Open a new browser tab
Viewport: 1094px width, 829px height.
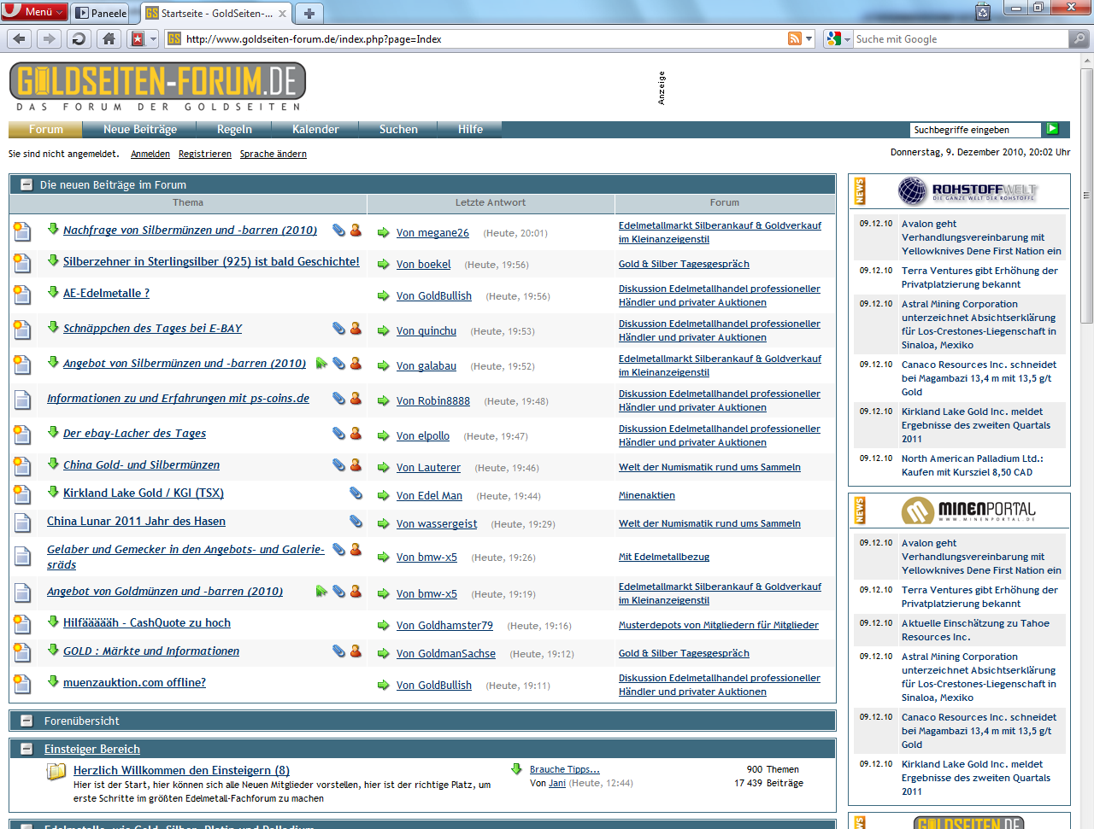(x=309, y=13)
